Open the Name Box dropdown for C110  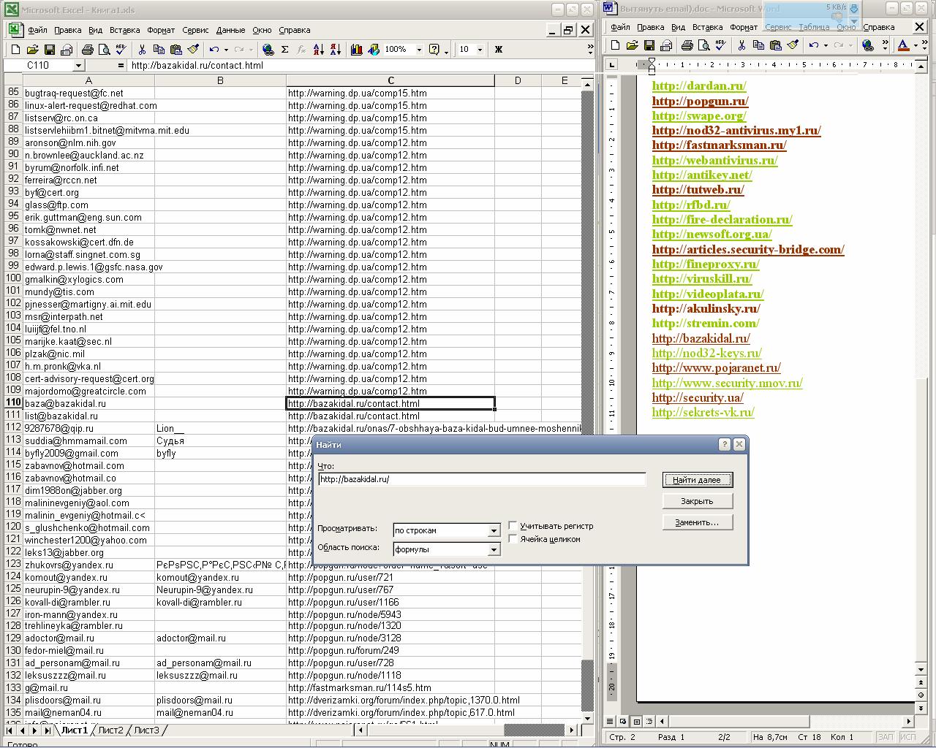[78, 66]
